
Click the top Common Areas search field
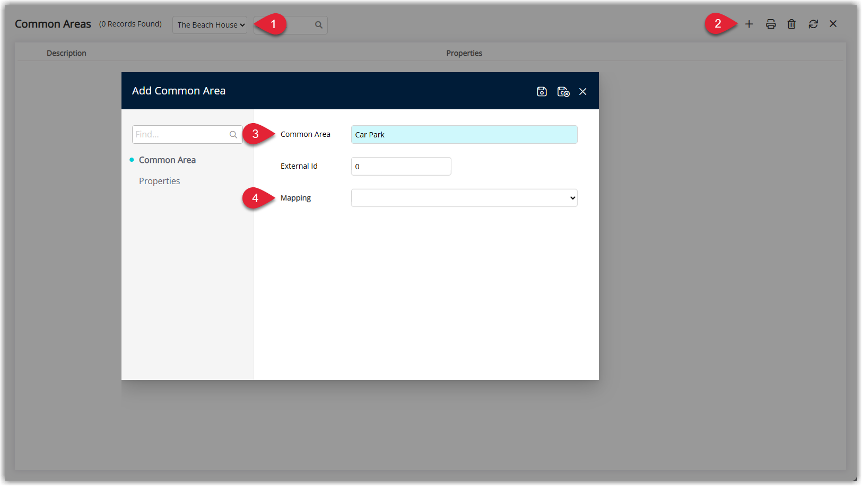click(x=291, y=25)
